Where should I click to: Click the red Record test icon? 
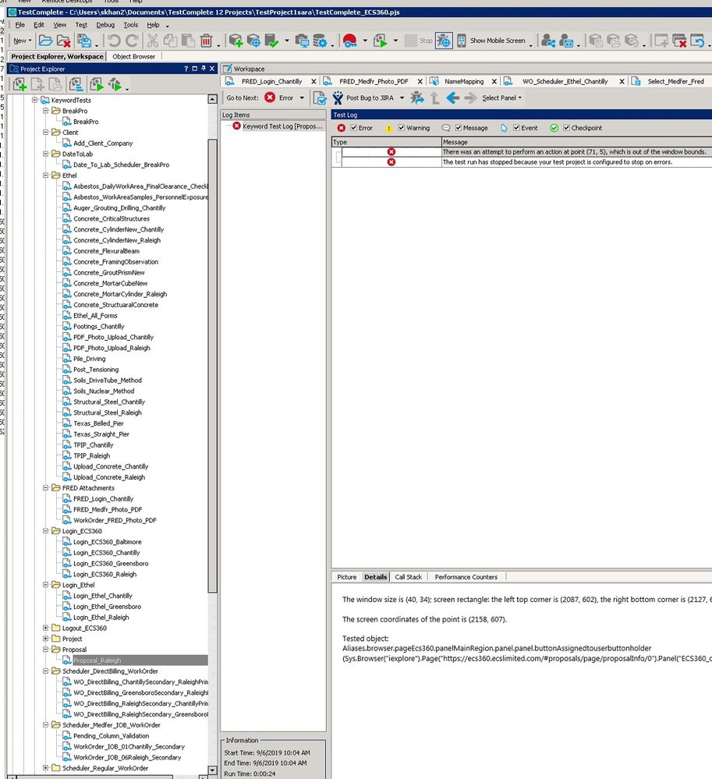tap(349, 41)
